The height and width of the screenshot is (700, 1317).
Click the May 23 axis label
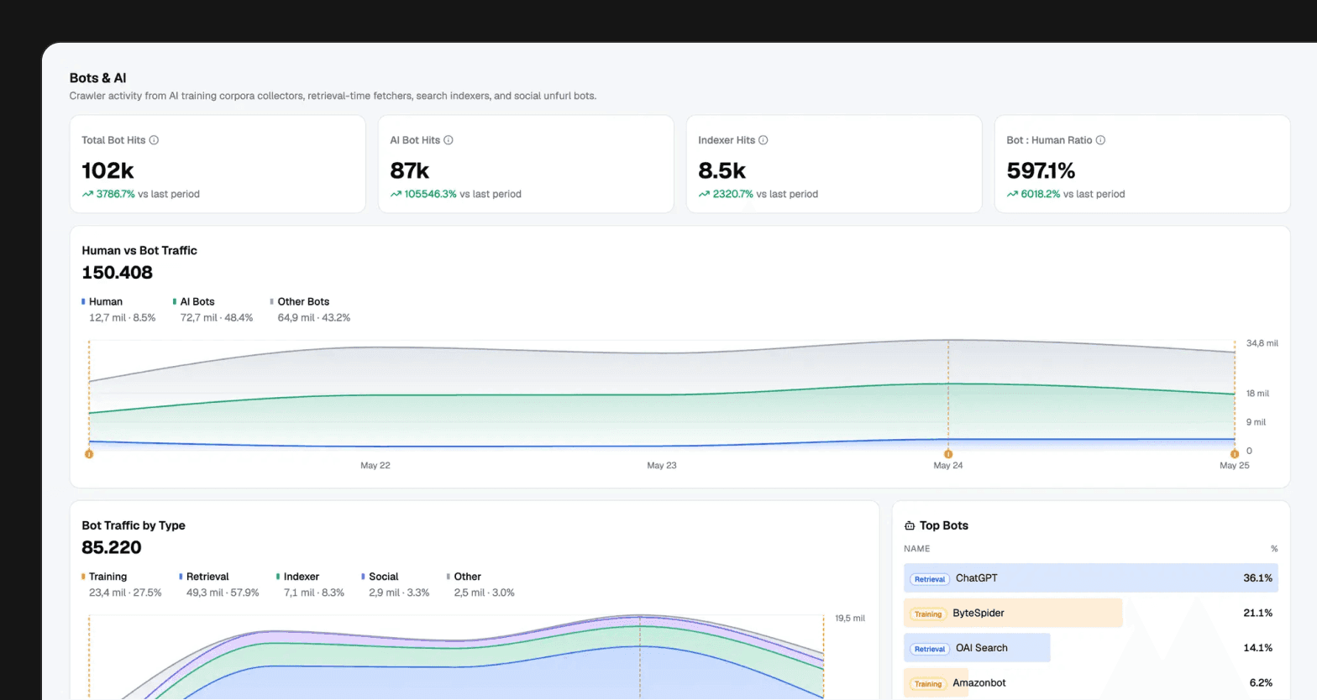click(662, 465)
